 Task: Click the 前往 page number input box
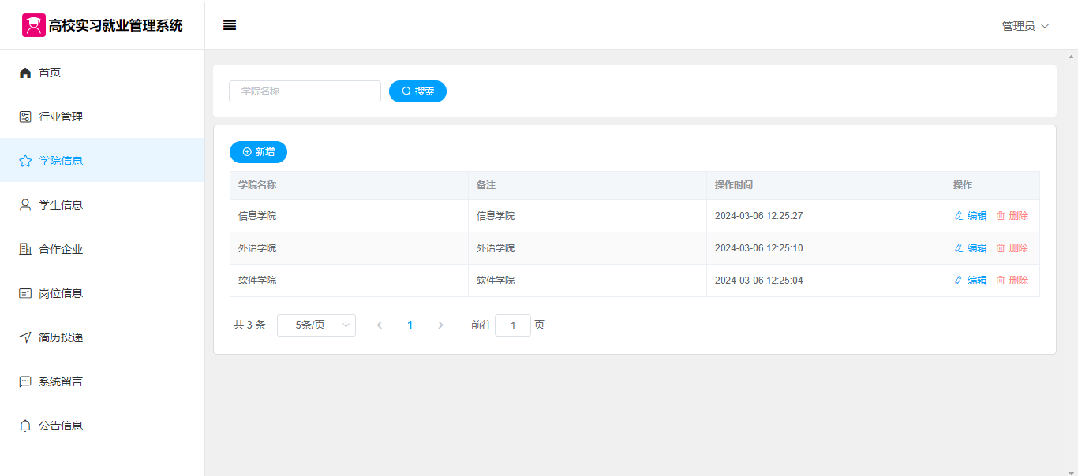tap(513, 325)
